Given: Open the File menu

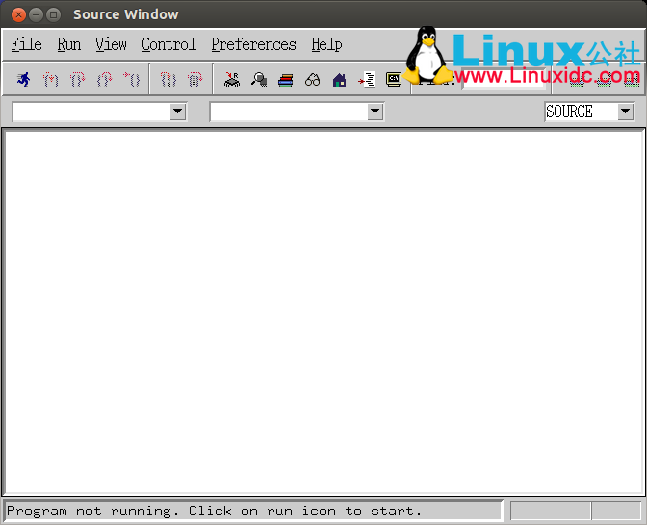Looking at the screenshot, I should tap(26, 44).
